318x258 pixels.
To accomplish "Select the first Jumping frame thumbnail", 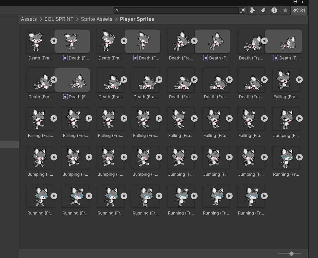I will pyautogui.click(x=286, y=119).
